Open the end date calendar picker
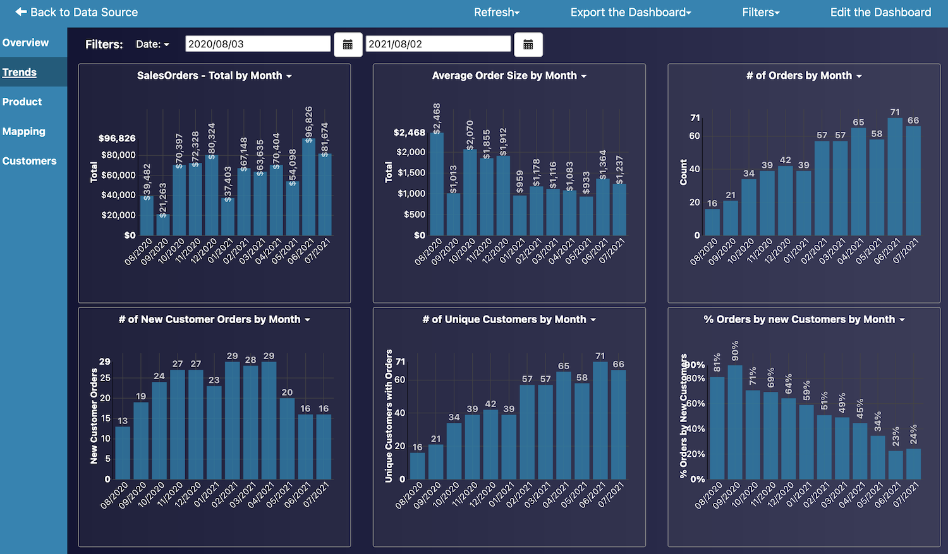This screenshot has height=554, width=948. click(528, 45)
